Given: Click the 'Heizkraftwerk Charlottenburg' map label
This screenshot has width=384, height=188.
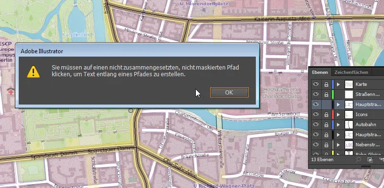Looking at the screenshot, I should tap(281, 93).
